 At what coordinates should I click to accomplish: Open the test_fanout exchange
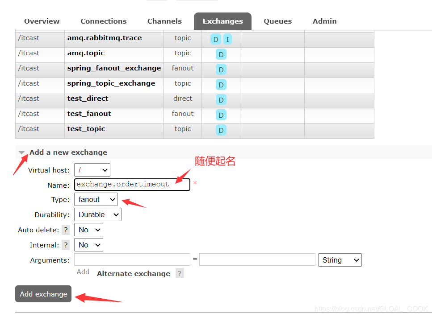pos(89,113)
